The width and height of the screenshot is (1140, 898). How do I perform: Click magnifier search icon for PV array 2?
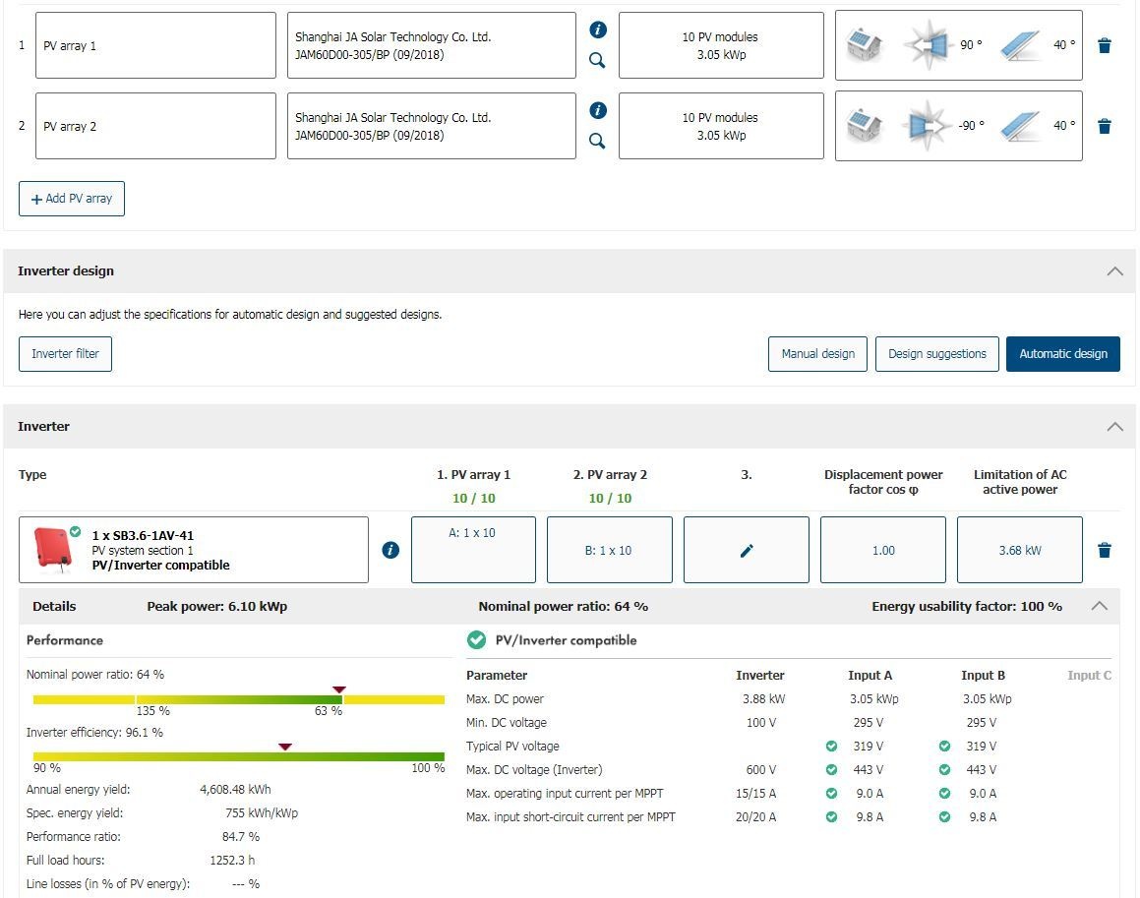pyautogui.click(x=597, y=142)
